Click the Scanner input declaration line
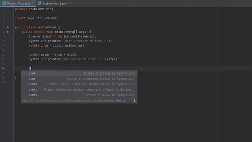 point(63,37)
